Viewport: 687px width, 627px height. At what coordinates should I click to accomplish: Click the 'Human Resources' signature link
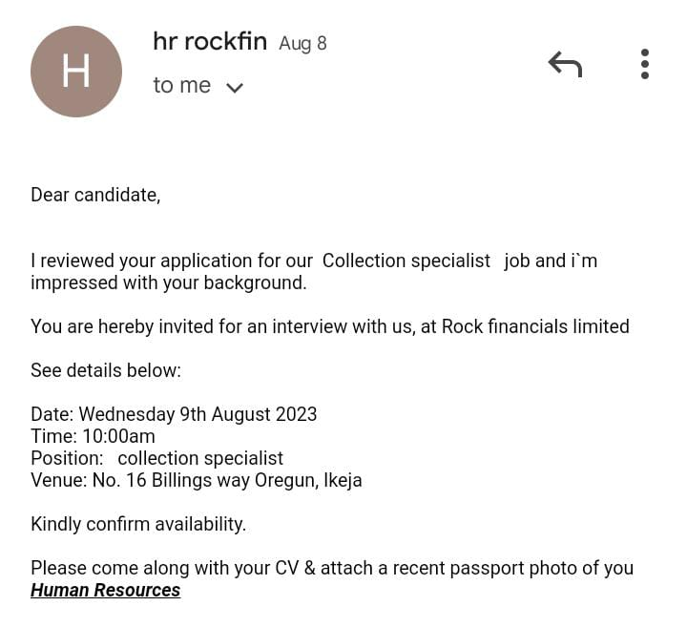(105, 590)
